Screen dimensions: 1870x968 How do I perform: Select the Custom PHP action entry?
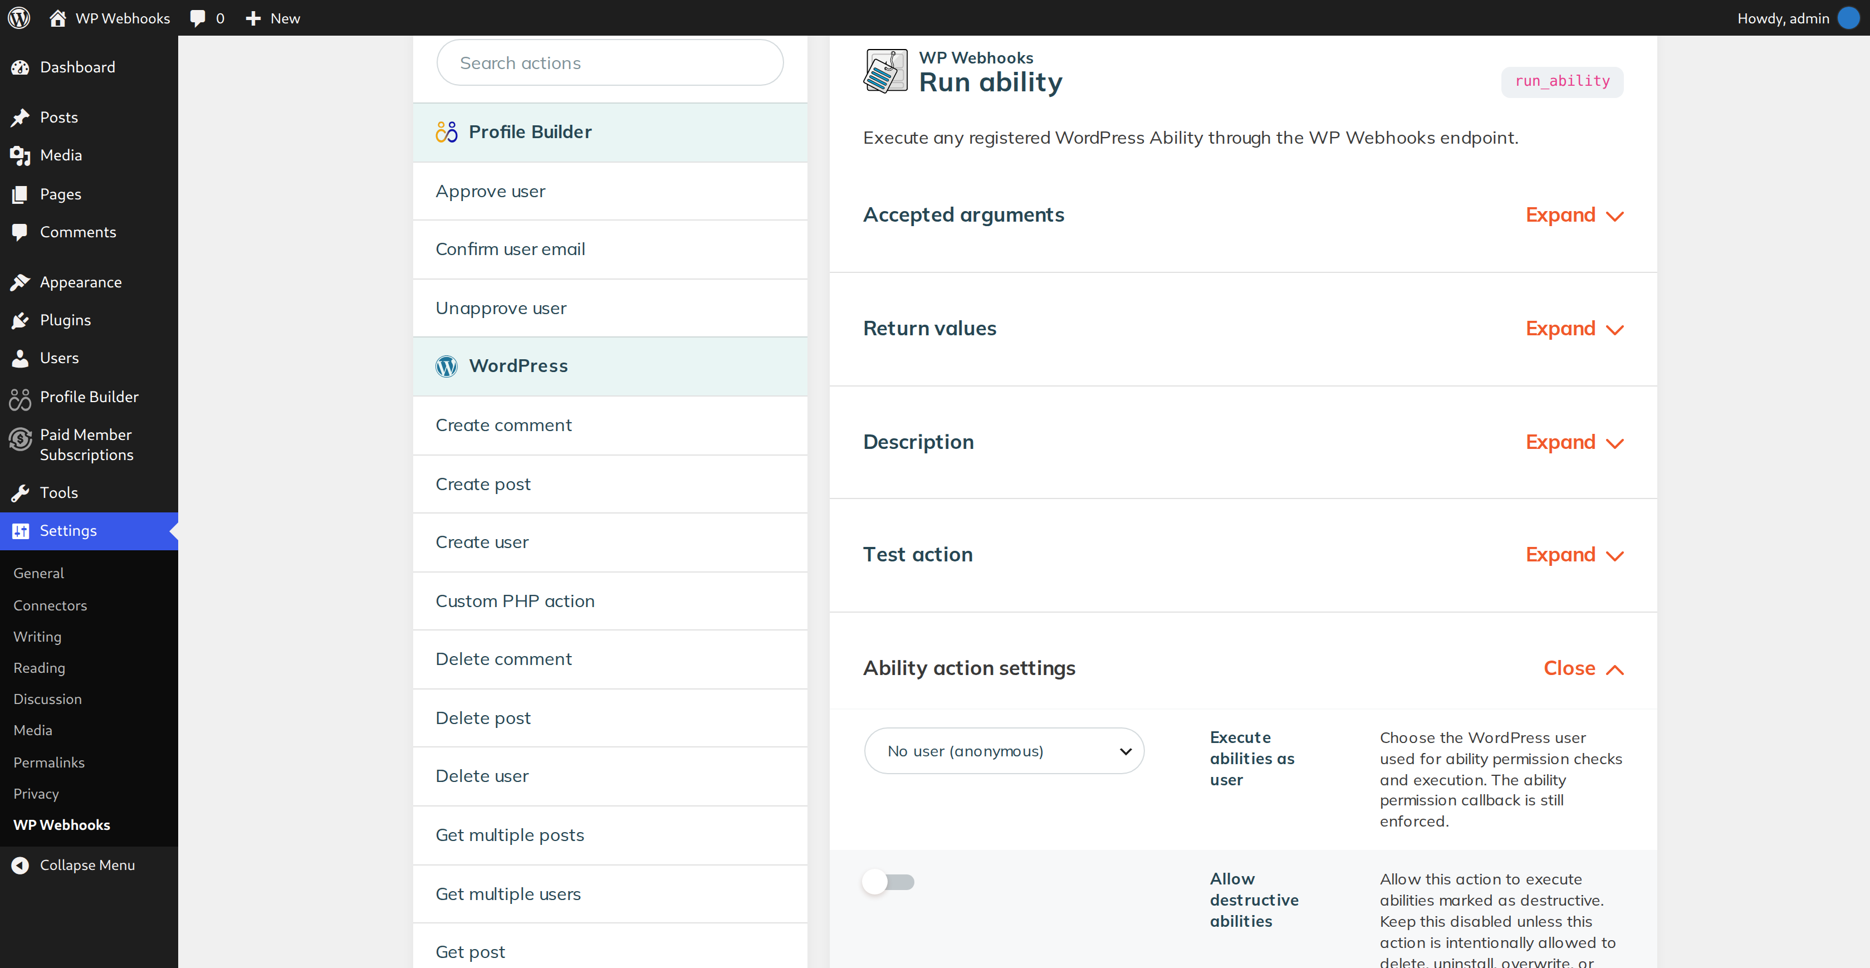[x=610, y=600]
